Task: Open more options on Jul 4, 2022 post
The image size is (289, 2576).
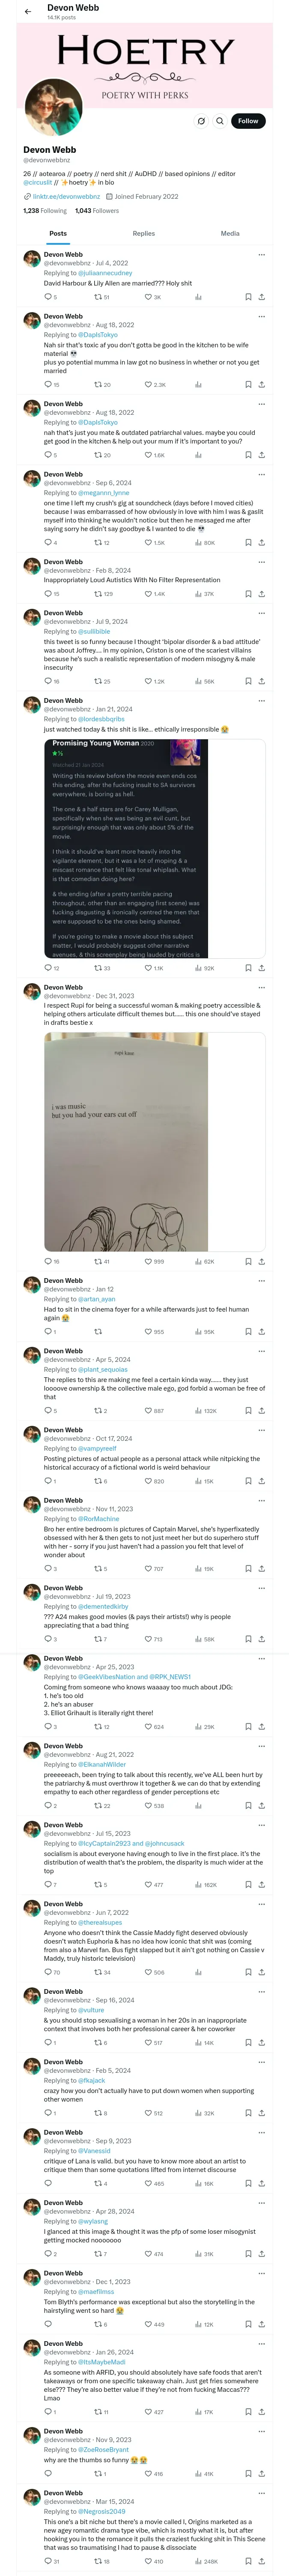Action: (261, 255)
